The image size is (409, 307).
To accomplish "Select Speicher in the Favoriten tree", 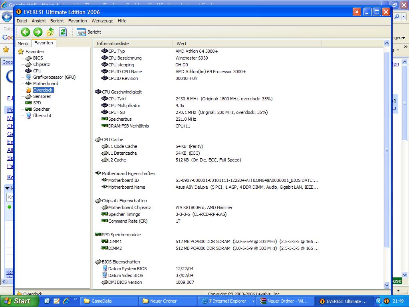I will tap(41, 109).
